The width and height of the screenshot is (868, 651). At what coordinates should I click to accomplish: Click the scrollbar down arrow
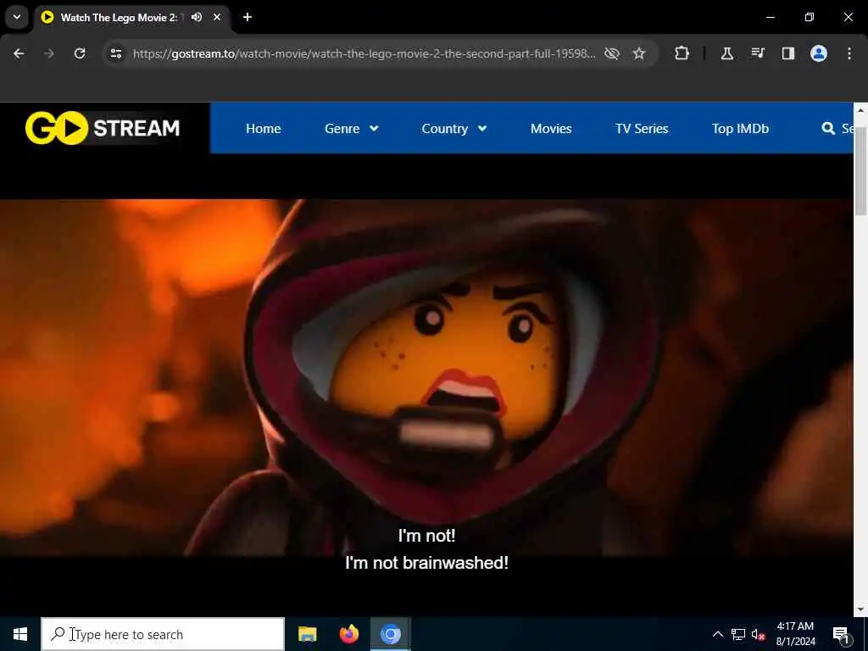(x=860, y=609)
